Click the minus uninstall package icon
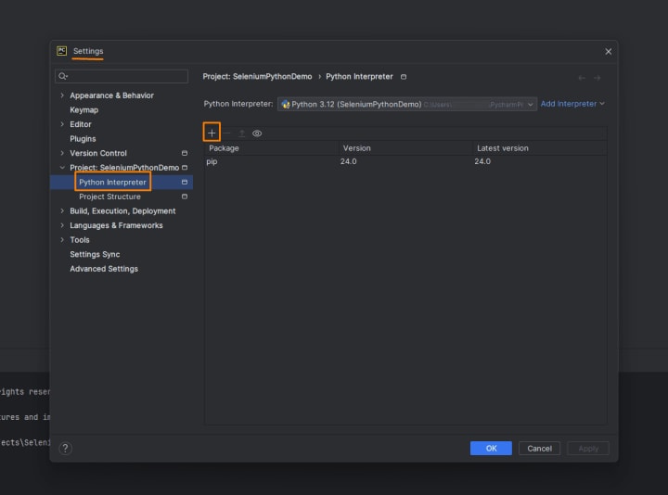The width and height of the screenshot is (668, 495). [227, 133]
